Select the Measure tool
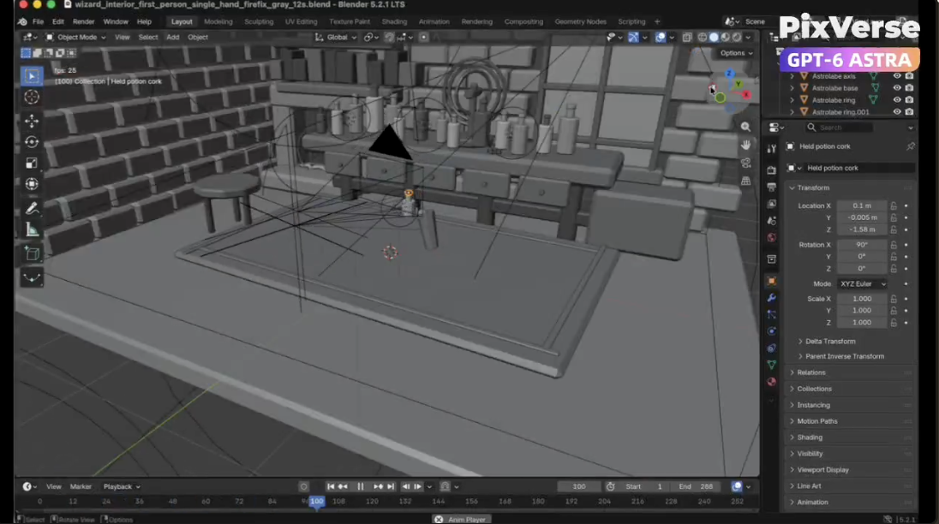The width and height of the screenshot is (939, 524). point(32,230)
